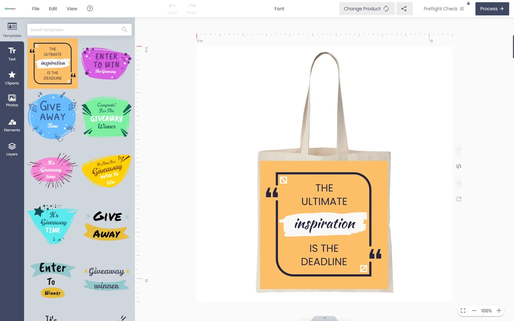514x321 pixels.
Task: Open the Elements panel
Action: 12,125
